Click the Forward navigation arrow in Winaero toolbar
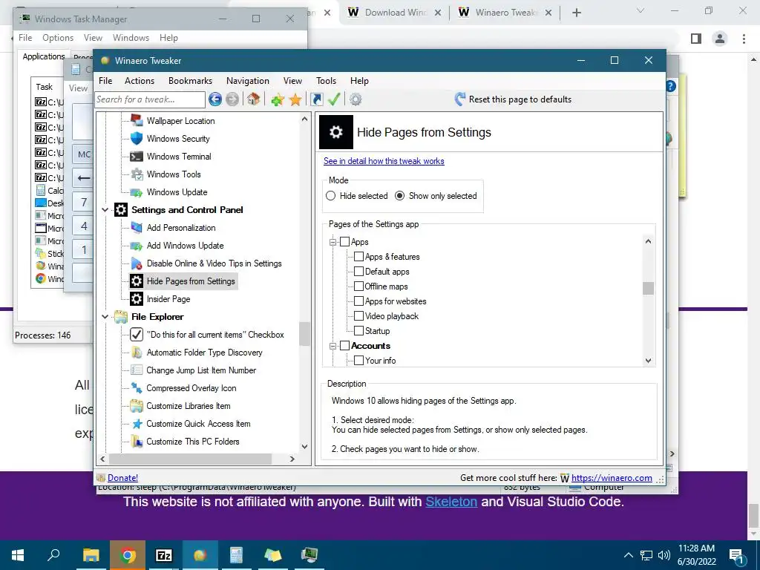The width and height of the screenshot is (760, 570). pyautogui.click(x=232, y=99)
